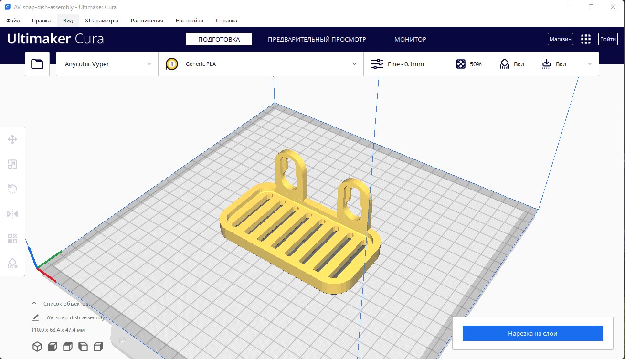Click the Cura window logo icon
This screenshot has width=625, height=359.
pyautogui.click(x=8, y=7)
